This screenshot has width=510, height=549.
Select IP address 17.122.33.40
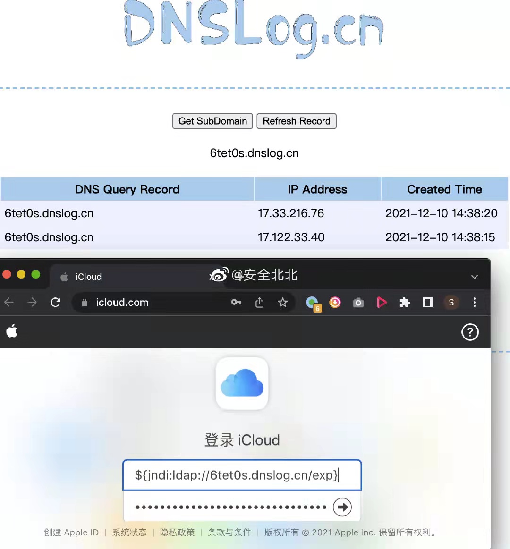[291, 237]
